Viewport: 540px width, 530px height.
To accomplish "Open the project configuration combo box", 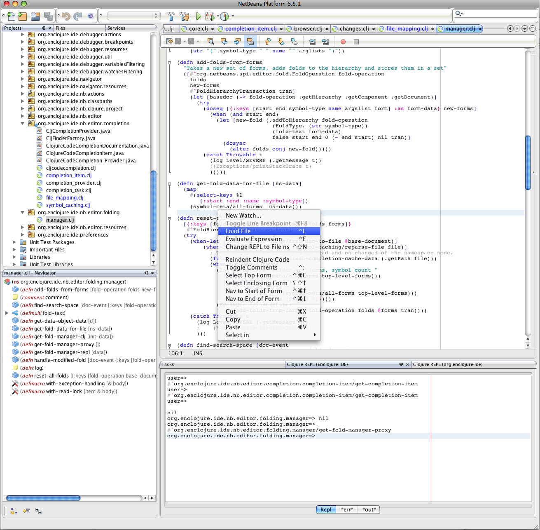I will [x=133, y=16].
